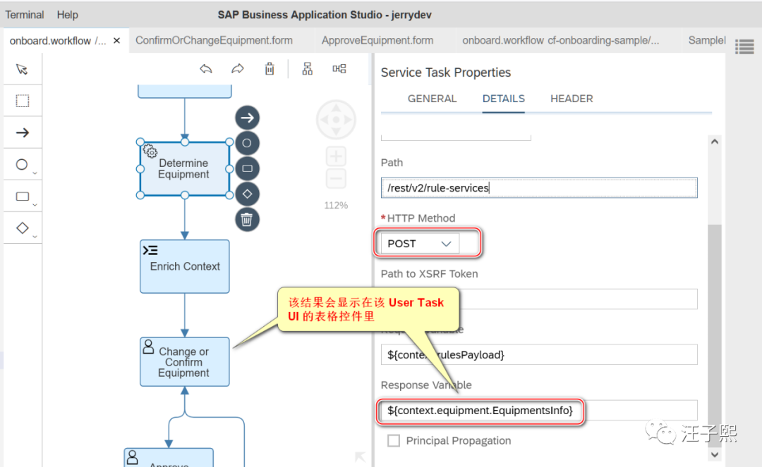Image resolution: width=762 pixels, height=467 pixels.
Task: Apply vertical auto layout to diagram
Action: [307, 69]
